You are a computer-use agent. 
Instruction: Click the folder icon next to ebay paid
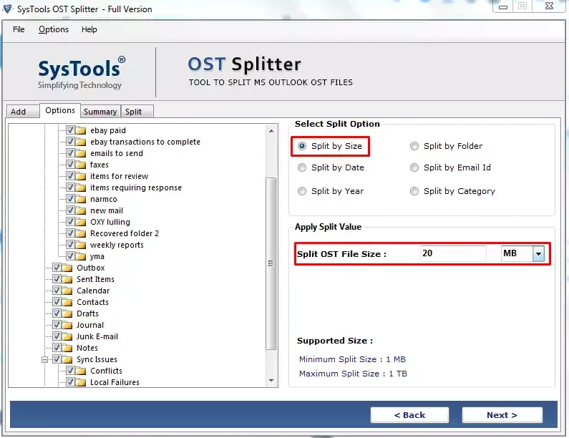(81, 130)
